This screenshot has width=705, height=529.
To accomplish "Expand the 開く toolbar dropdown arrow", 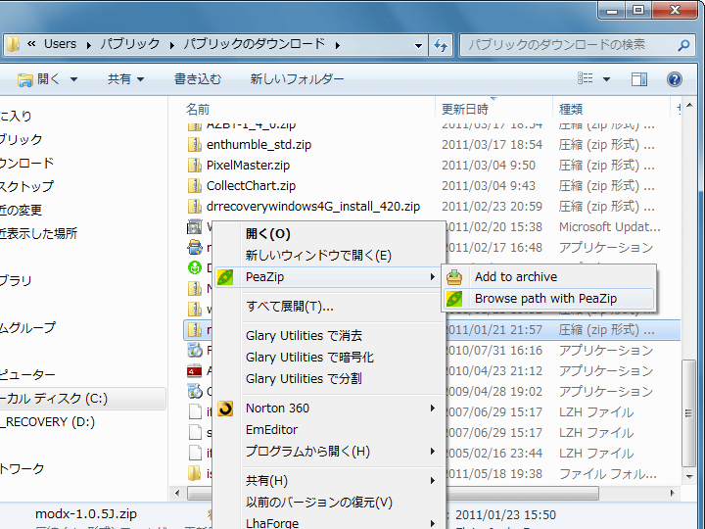I will [x=73, y=79].
